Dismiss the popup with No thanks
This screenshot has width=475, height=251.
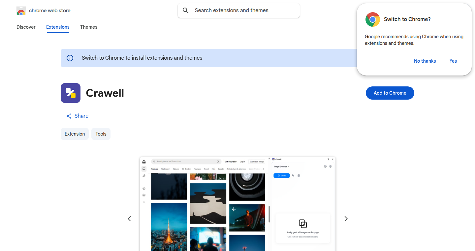coord(425,61)
